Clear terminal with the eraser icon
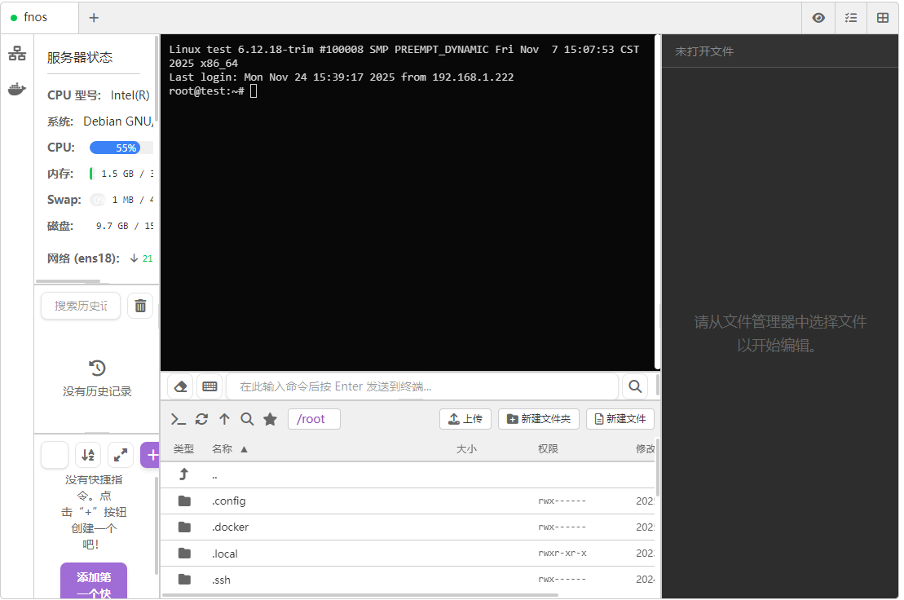Viewport: 904px width, 600px height. point(181,386)
